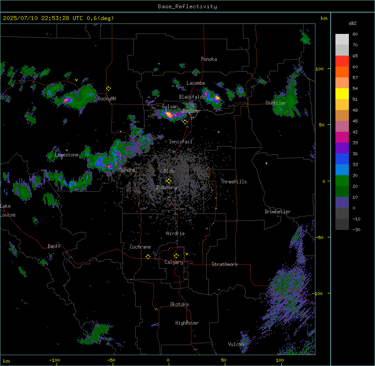The image size is (375, 366).
Task: Click the Banff label
Action: point(54,246)
